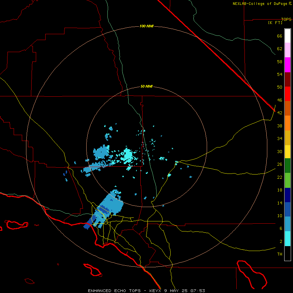The height and width of the screenshot is (293, 293).
Task: Click the cyan legend swatch
Action: pyautogui.click(x=287, y=239)
